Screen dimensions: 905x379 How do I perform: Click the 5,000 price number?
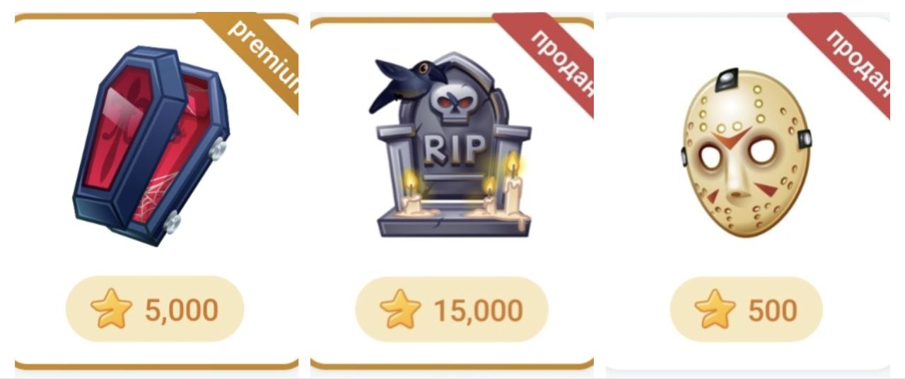[181, 310]
